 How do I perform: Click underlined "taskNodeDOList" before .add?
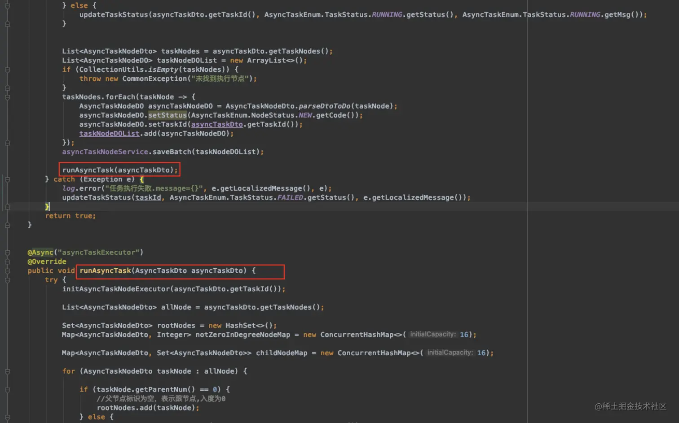[x=110, y=133]
